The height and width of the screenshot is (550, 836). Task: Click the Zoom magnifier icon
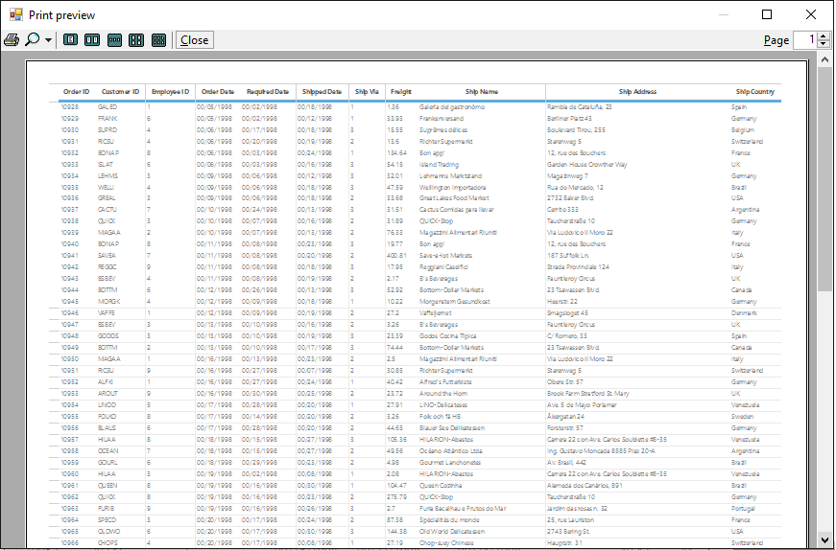click(x=33, y=40)
